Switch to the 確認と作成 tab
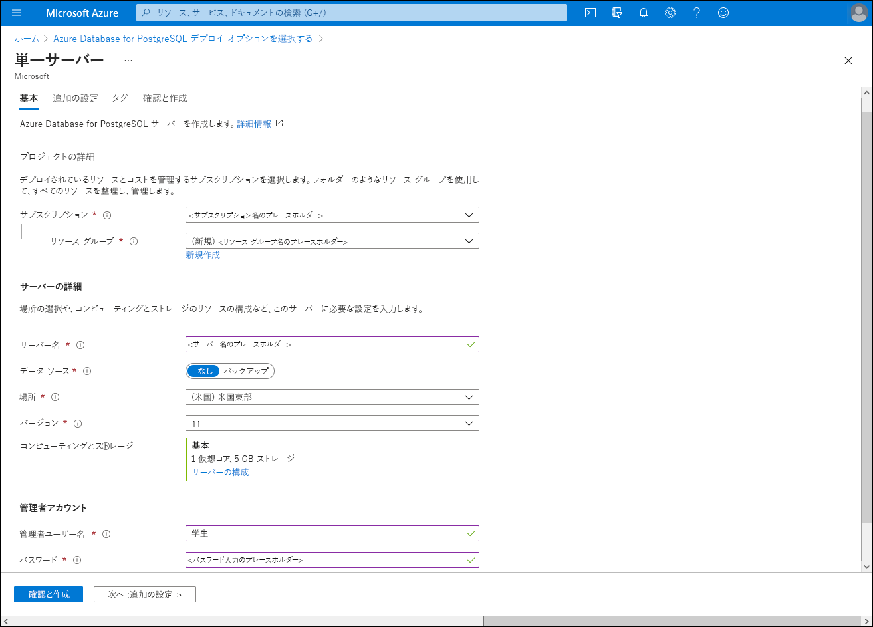The image size is (873, 627). (x=165, y=98)
